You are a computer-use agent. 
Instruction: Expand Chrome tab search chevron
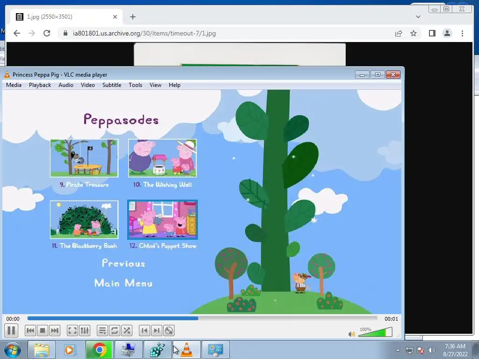418,17
